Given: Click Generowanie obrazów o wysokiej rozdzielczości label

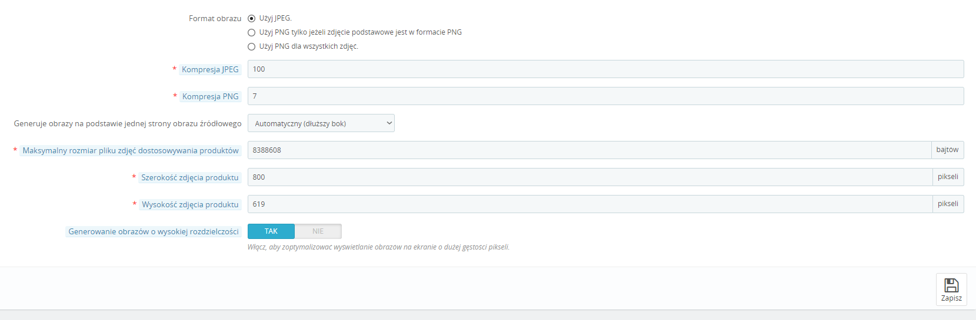Looking at the screenshot, I should (x=154, y=231).
